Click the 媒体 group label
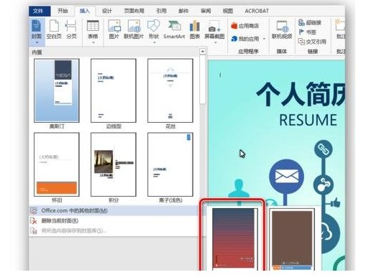This screenshot has height=280, width=384. pyautogui.click(x=282, y=52)
